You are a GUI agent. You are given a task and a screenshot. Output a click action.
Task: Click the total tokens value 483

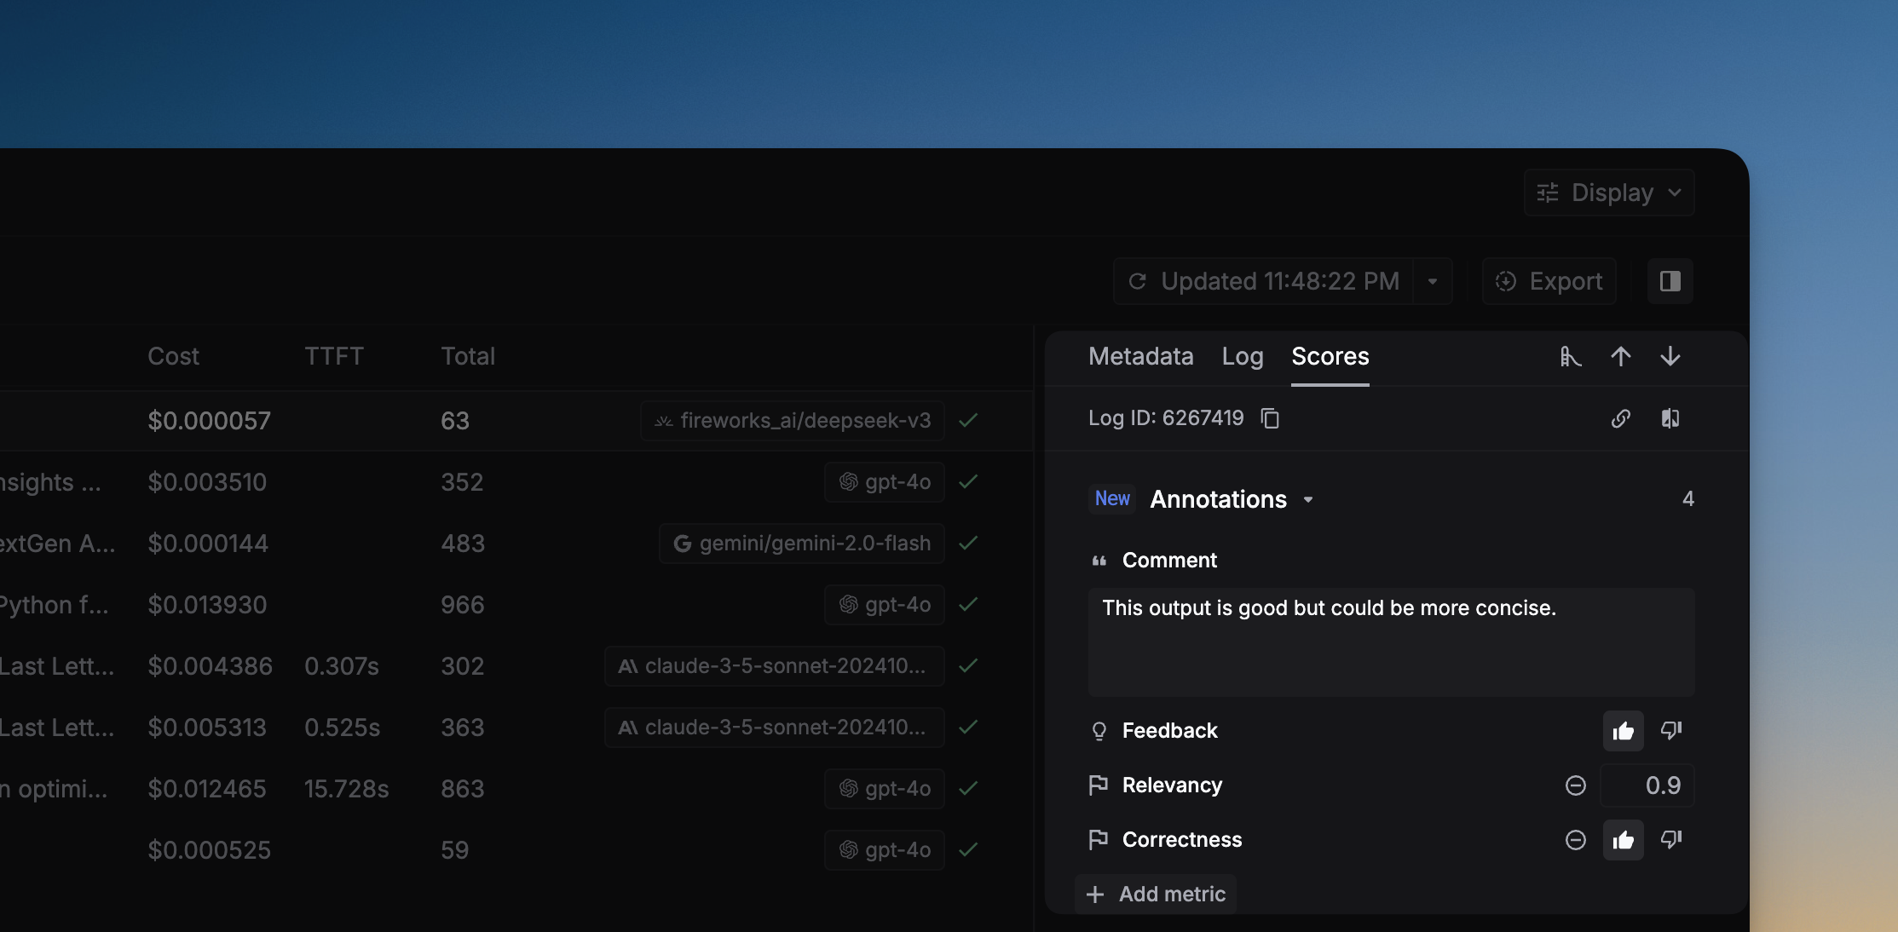click(463, 544)
